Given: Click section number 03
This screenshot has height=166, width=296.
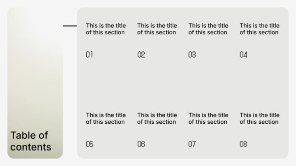Looking at the screenshot, I should click(x=192, y=55).
